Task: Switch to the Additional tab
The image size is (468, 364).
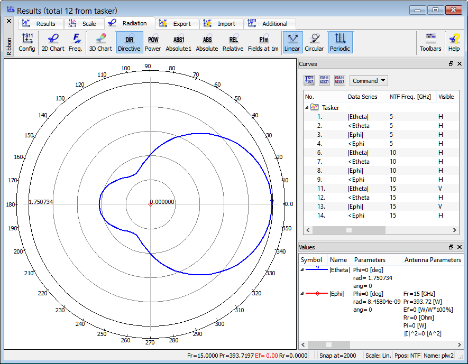Action: tap(269, 24)
